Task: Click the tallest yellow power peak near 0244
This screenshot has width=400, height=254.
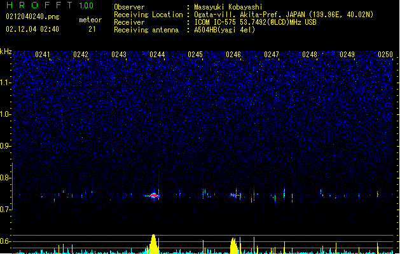Action: pos(153,244)
